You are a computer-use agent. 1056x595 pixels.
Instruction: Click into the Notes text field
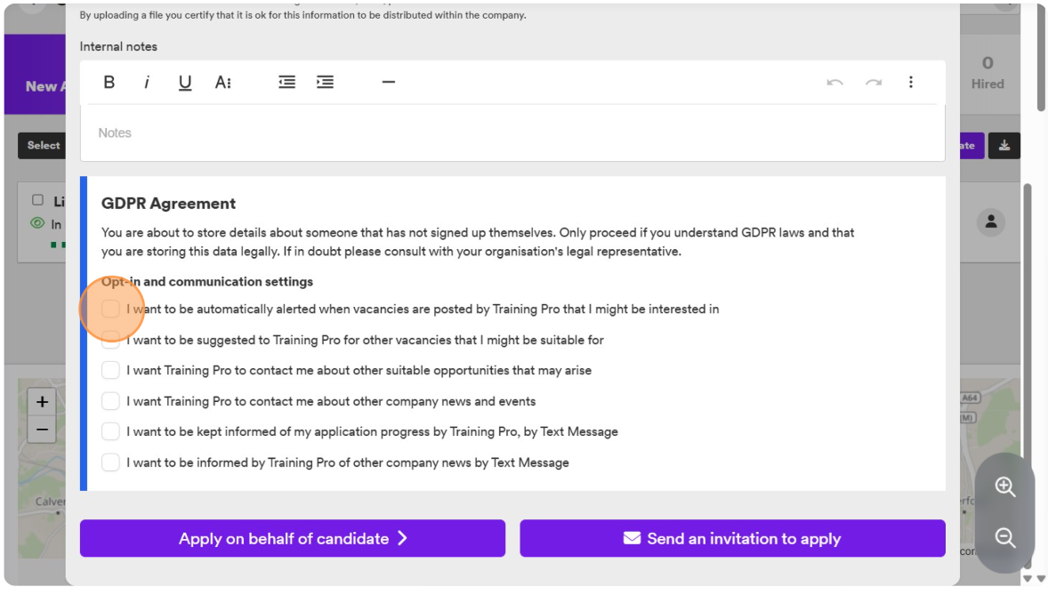click(512, 133)
